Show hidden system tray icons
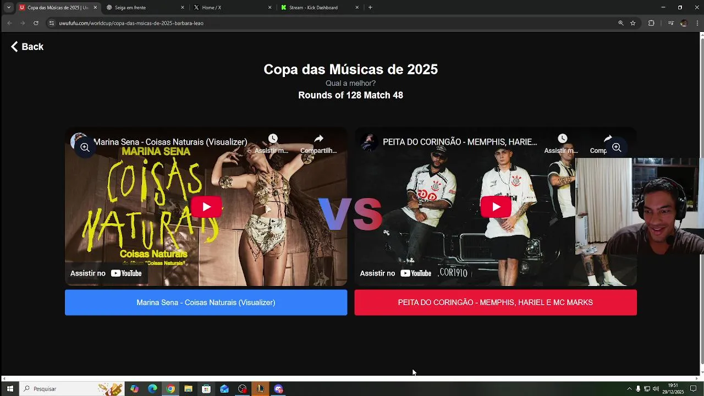The height and width of the screenshot is (396, 704). click(x=629, y=389)
